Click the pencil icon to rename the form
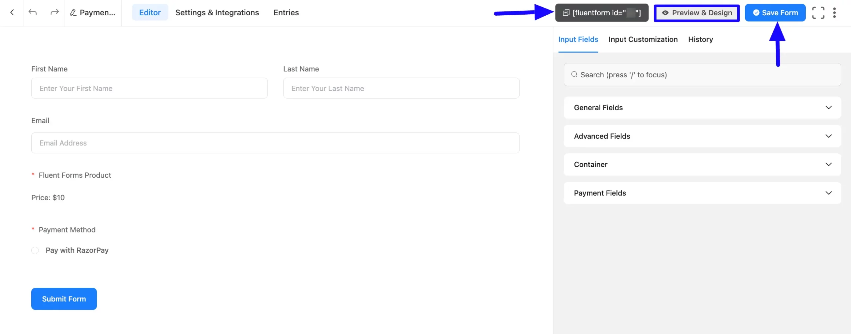The height and width of the screenshot is (334, 851). click(73, 12)
